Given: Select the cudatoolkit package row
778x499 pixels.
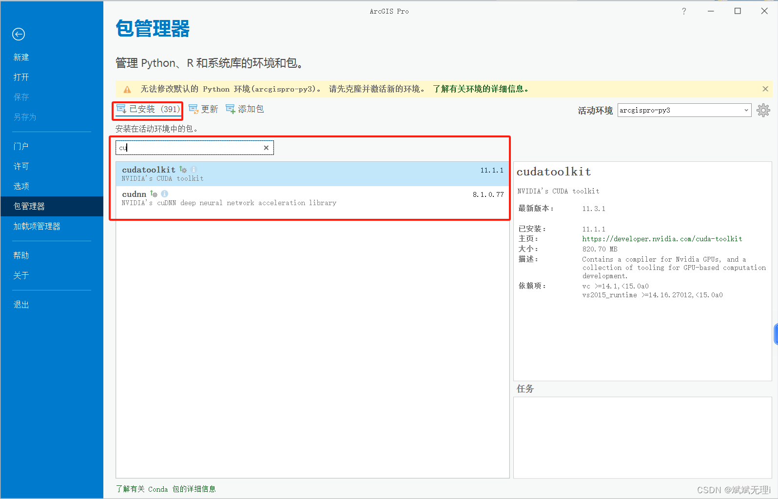Looking at the screenshot, I should point(312,174).
